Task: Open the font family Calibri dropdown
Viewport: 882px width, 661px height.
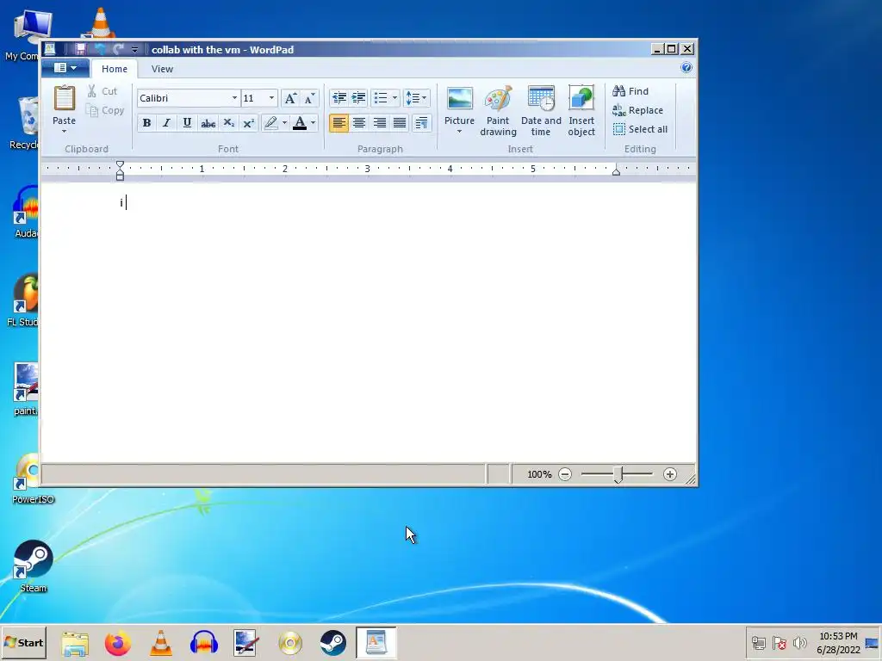Action: pos(234,98)
